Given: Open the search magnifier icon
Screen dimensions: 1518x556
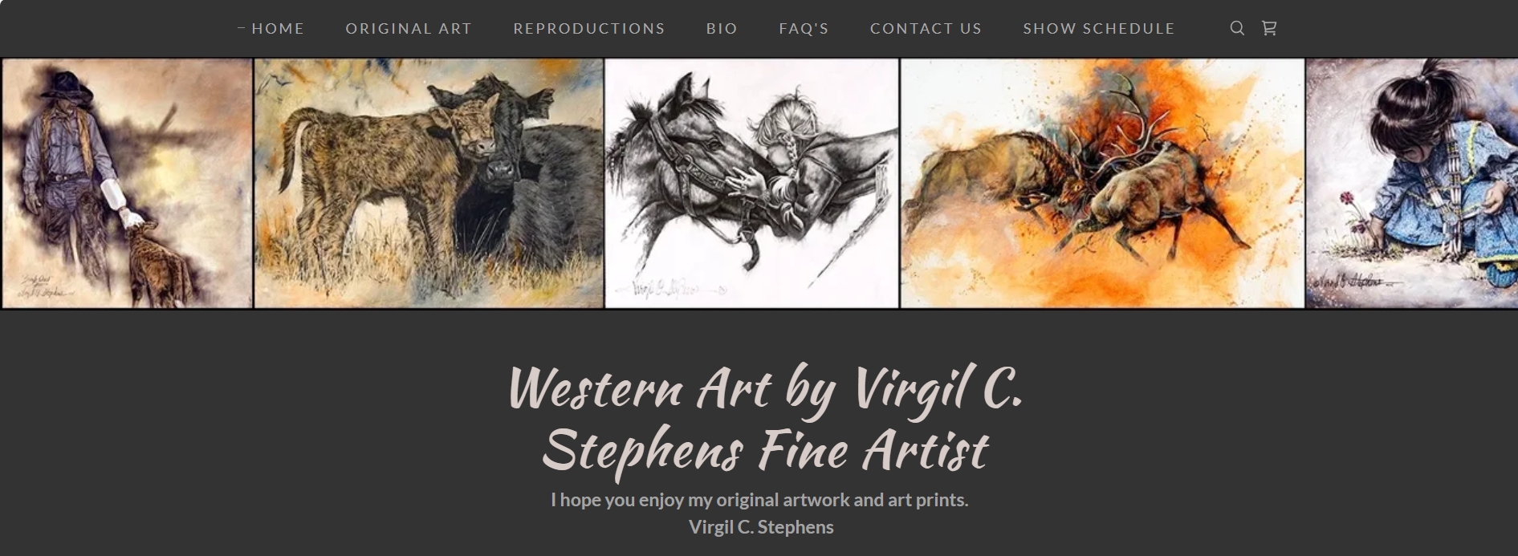Looking at the screenshot, I should point(1237,28).
